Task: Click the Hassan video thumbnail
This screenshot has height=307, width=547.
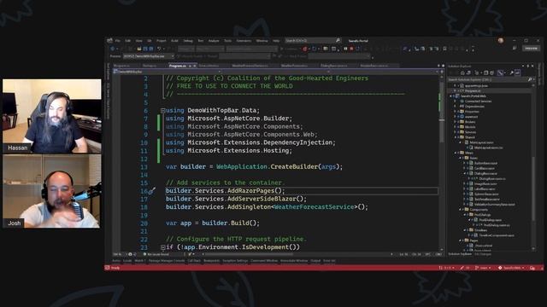Action: (52, 116)
